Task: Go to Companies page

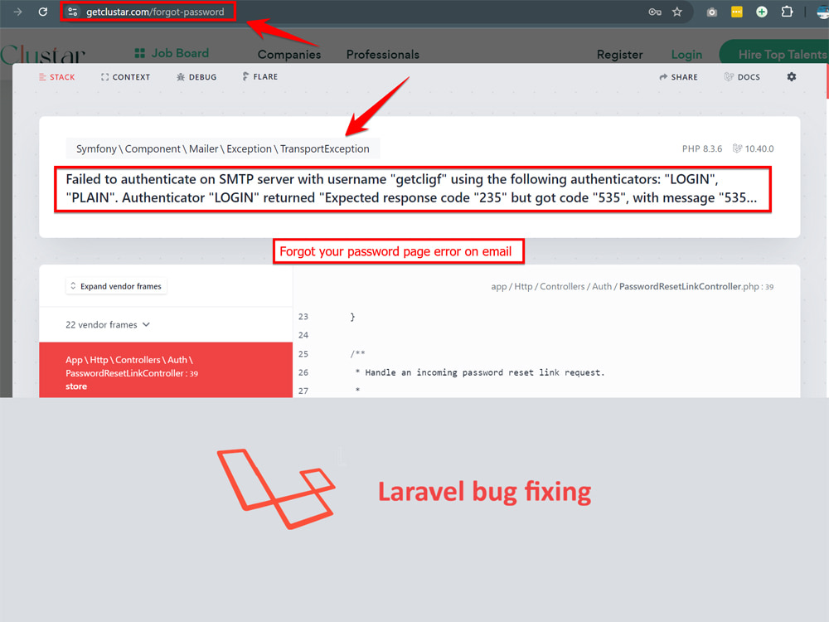Action: [x=289, y=55]
